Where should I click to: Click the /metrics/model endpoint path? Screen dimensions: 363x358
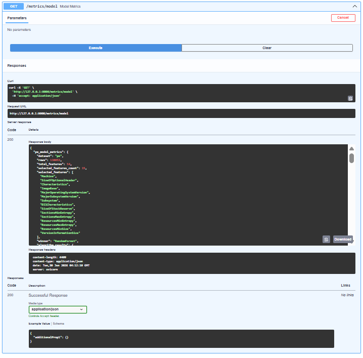[x=41, y=6]
